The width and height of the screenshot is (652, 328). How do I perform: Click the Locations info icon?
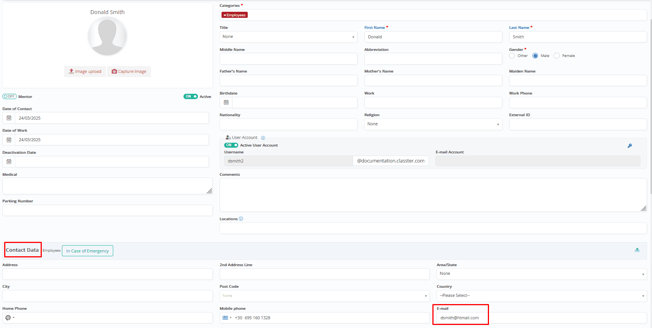(x=241, y=219)
